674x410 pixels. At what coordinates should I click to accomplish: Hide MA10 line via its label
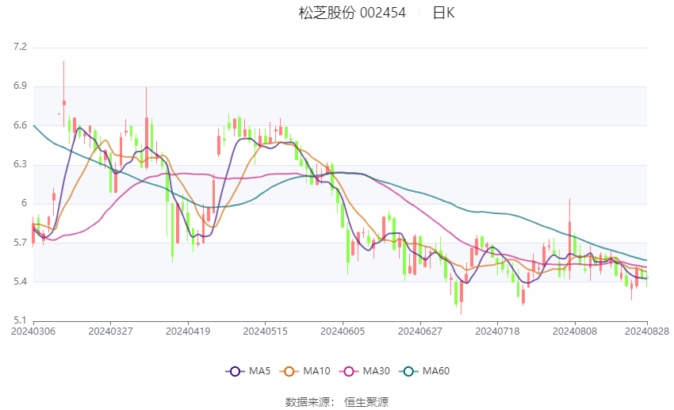point(316,371)
